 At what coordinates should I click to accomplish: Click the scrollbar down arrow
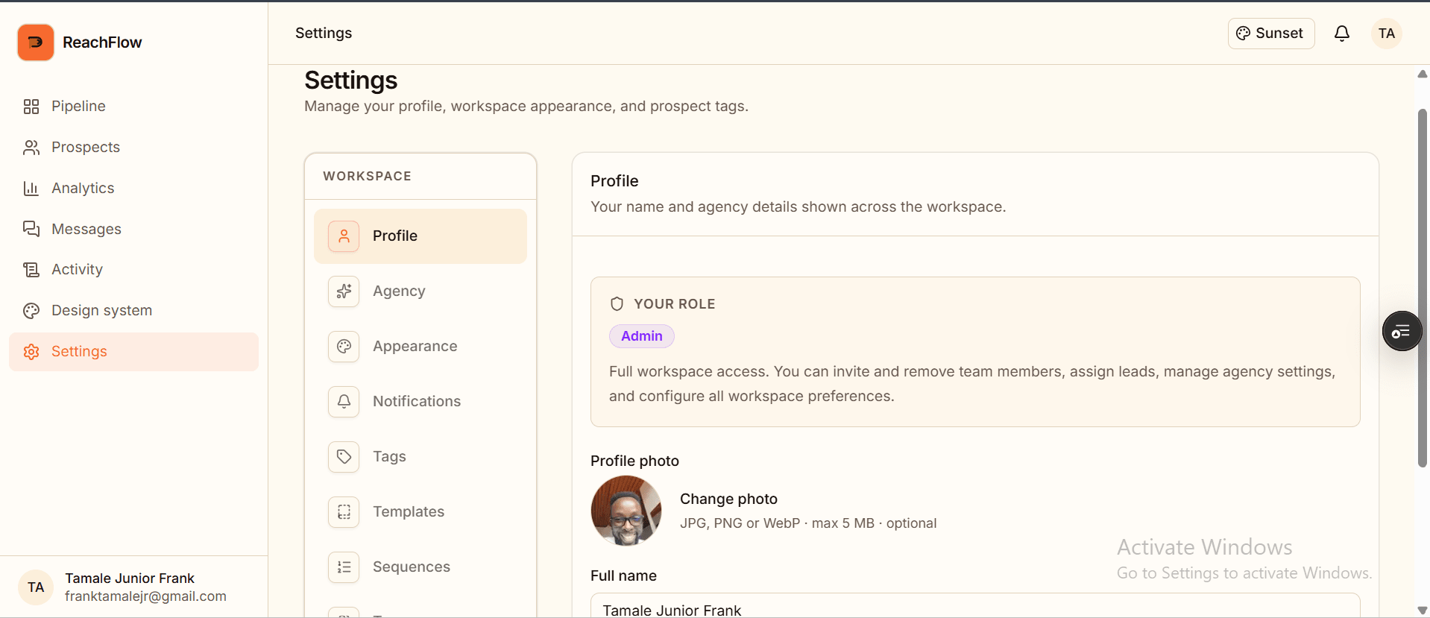[x=1423, y=611]
